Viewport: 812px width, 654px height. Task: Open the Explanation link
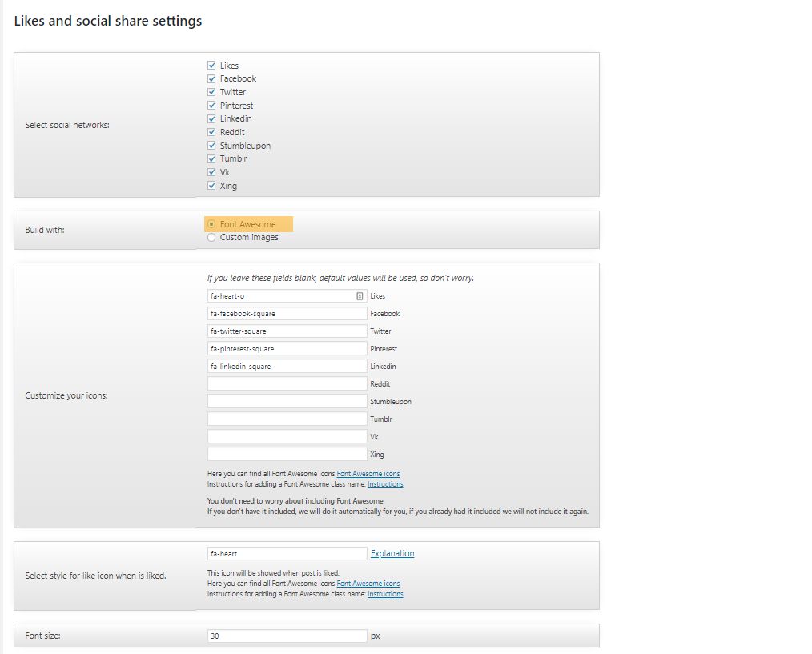click(x=392, y=553)
